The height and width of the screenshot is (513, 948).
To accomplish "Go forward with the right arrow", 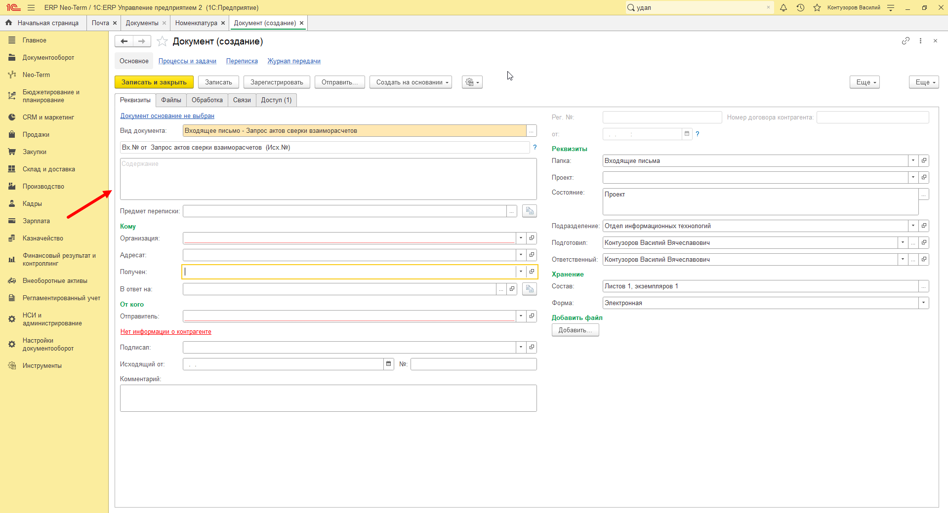I will click(142, 41).
